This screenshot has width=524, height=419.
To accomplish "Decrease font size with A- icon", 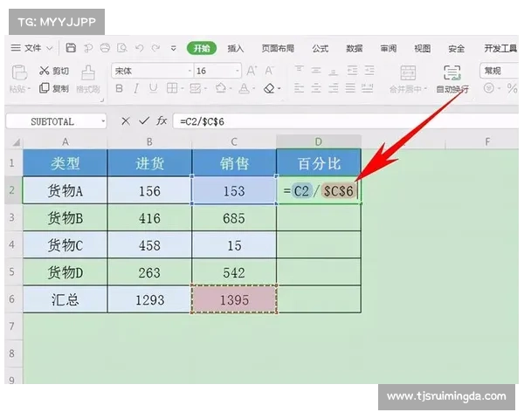I will (269, 71).
